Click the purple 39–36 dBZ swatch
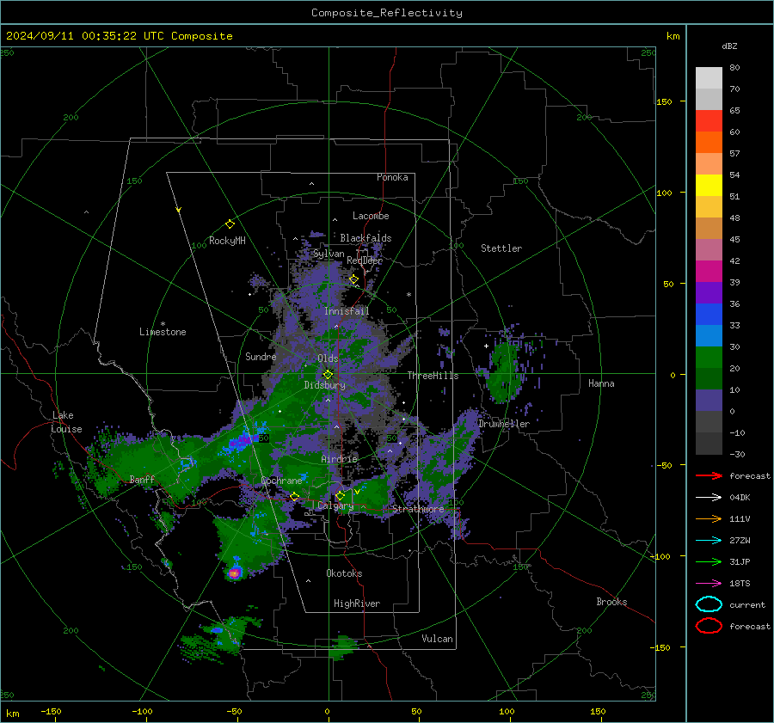This screenshot has height=723, width=774. pos(709,292)
